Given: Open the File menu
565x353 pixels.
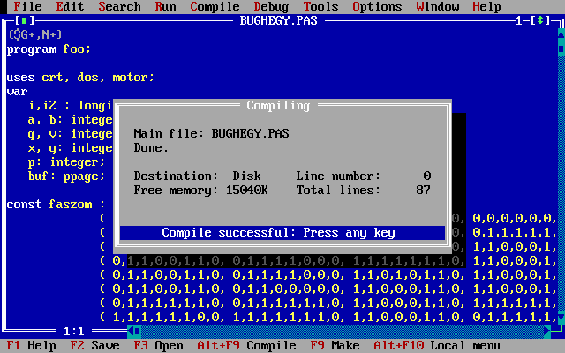Looking at the screenshot, I should click(x=27, y=6).
